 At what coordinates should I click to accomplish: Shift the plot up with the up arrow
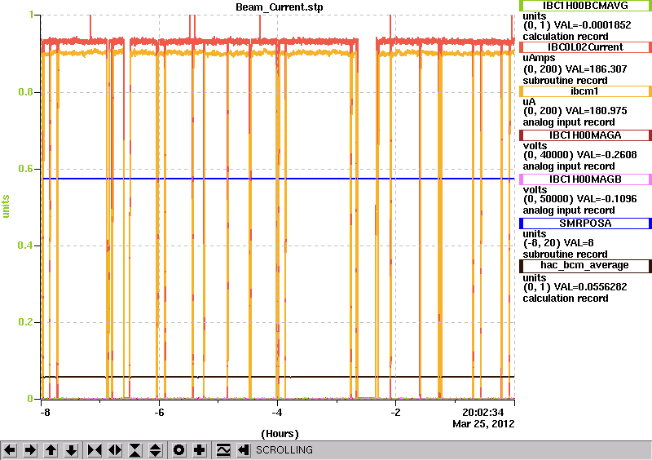tap(51, 450)
